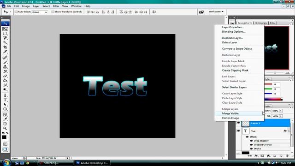Viewport: 295px width, 166px height.
Task: Select the Path Selection tool
Action: click(5, 105)
